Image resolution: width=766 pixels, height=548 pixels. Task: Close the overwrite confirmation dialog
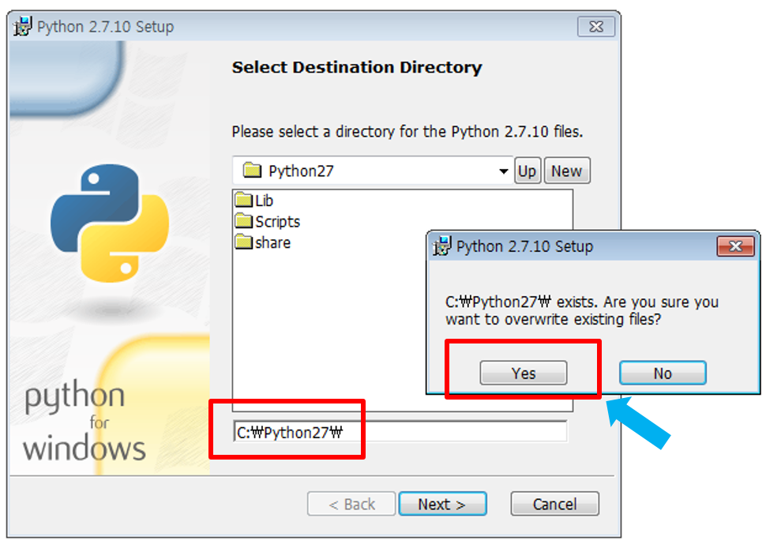pyautogui.click(x=734, y=246)
